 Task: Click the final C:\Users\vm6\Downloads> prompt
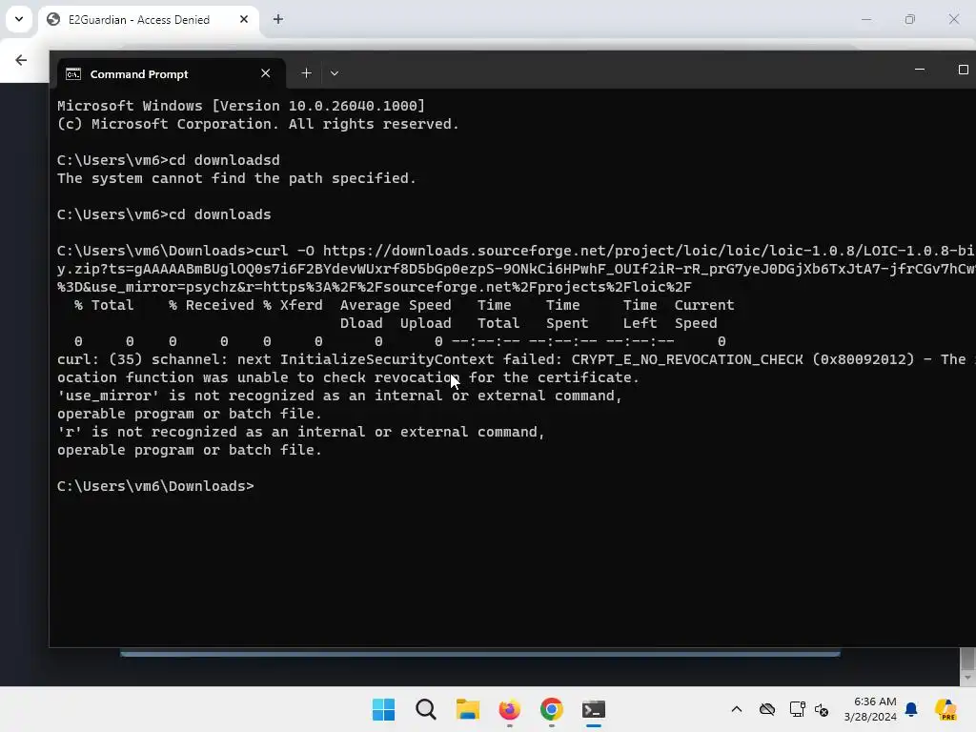click(x=155, y=486)
